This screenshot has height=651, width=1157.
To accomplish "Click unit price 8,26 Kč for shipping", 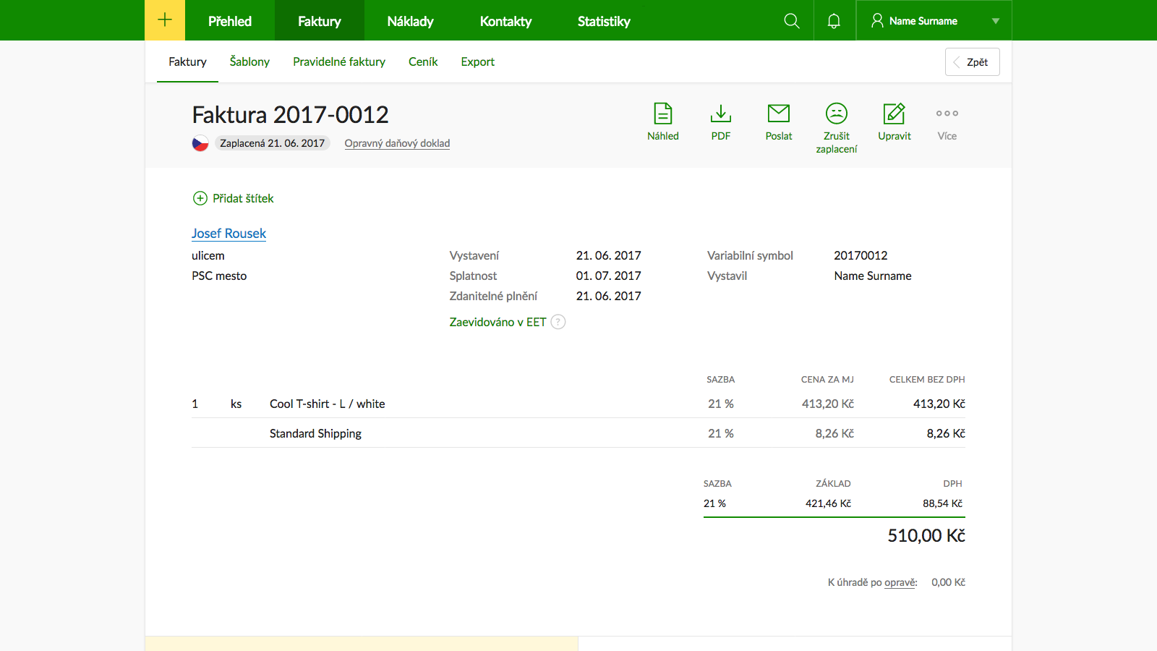I will tap(834, 433).
